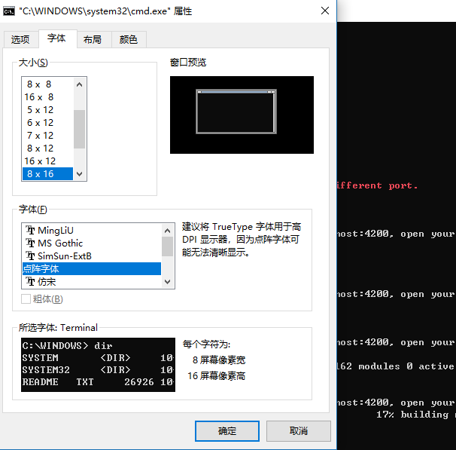Image resolution: width=456 pixels, height=450 pixels.
Task: Go to the 颜色 tab
Action: [x=129, y=39]
